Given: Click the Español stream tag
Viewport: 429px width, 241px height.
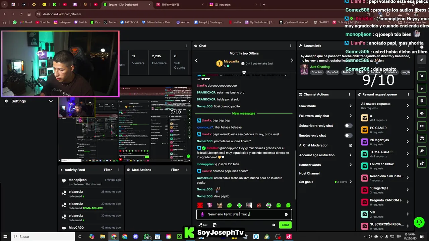Looking at the screenshot, I should pos(332,72).
